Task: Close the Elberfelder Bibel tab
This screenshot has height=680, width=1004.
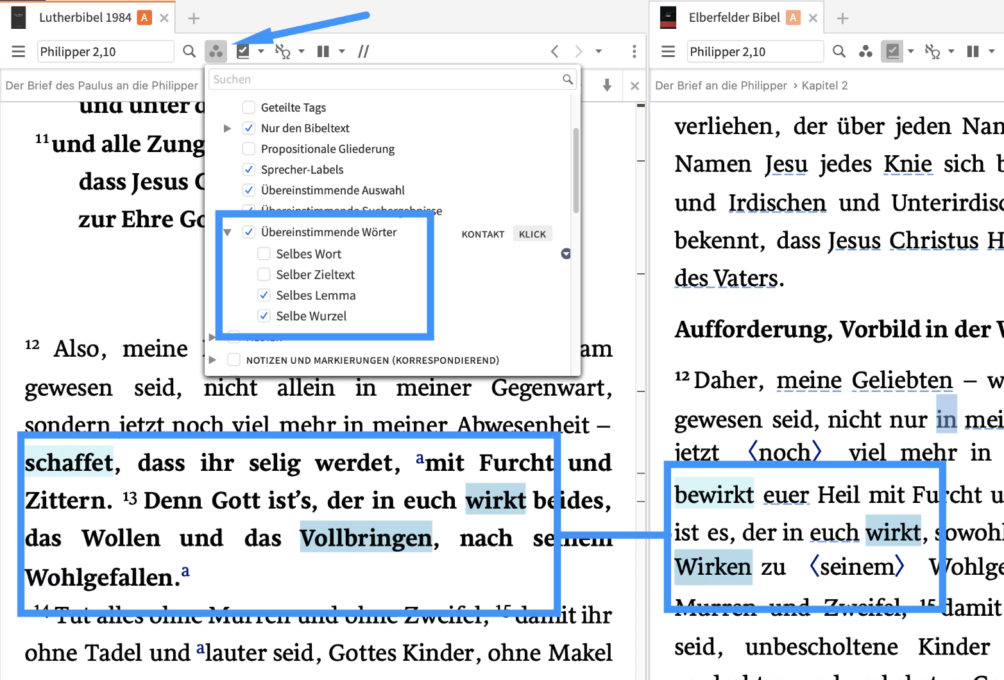Action: (813, 18)
